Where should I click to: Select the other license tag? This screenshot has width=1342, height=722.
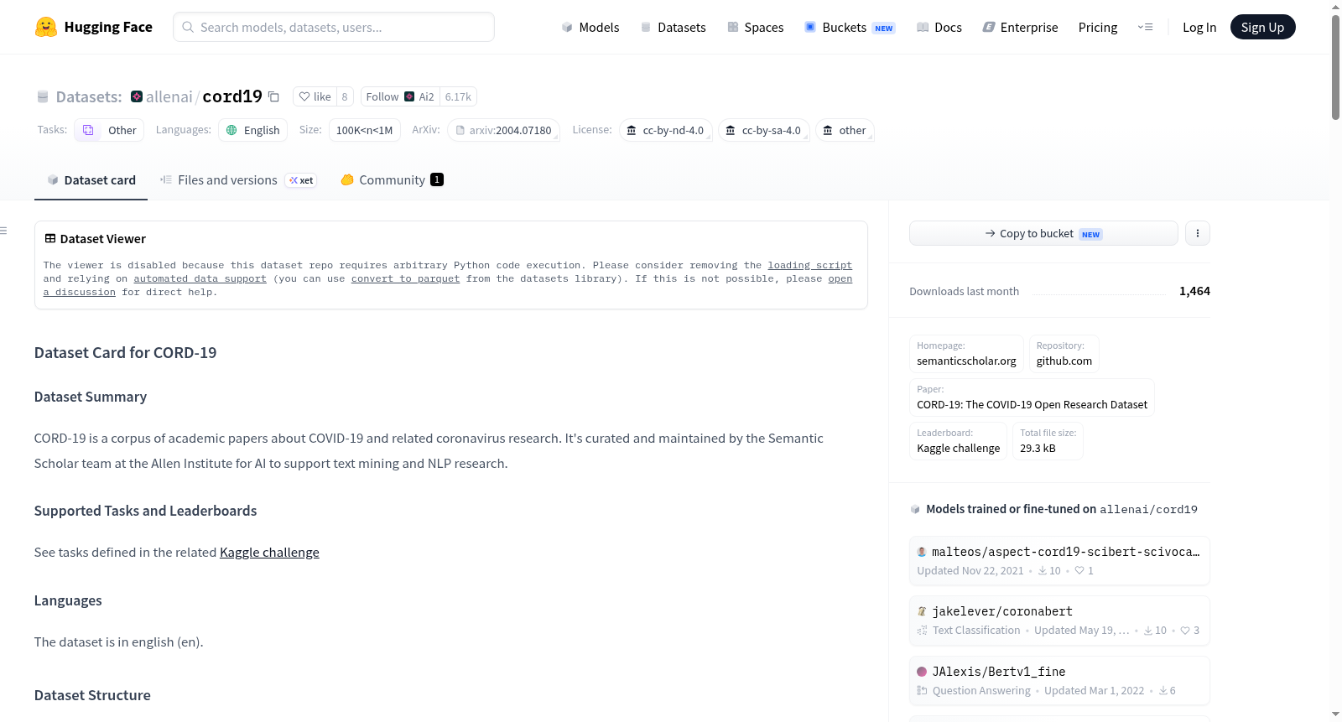[845, 130]
